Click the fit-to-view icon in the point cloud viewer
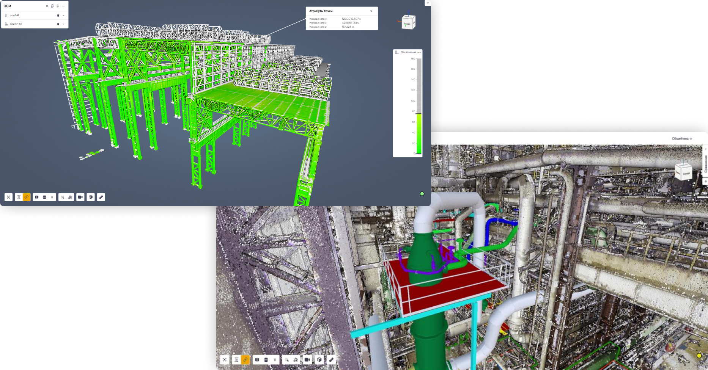 pos(225,359)
